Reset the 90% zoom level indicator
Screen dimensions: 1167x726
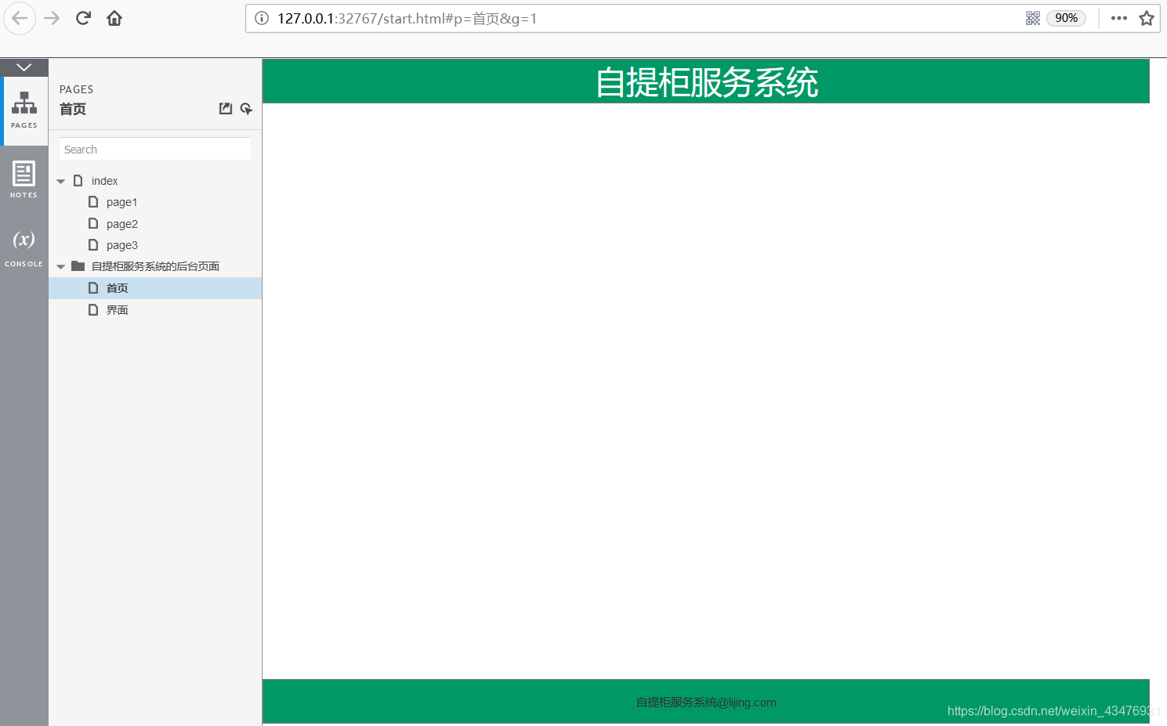click(1066, 18)
